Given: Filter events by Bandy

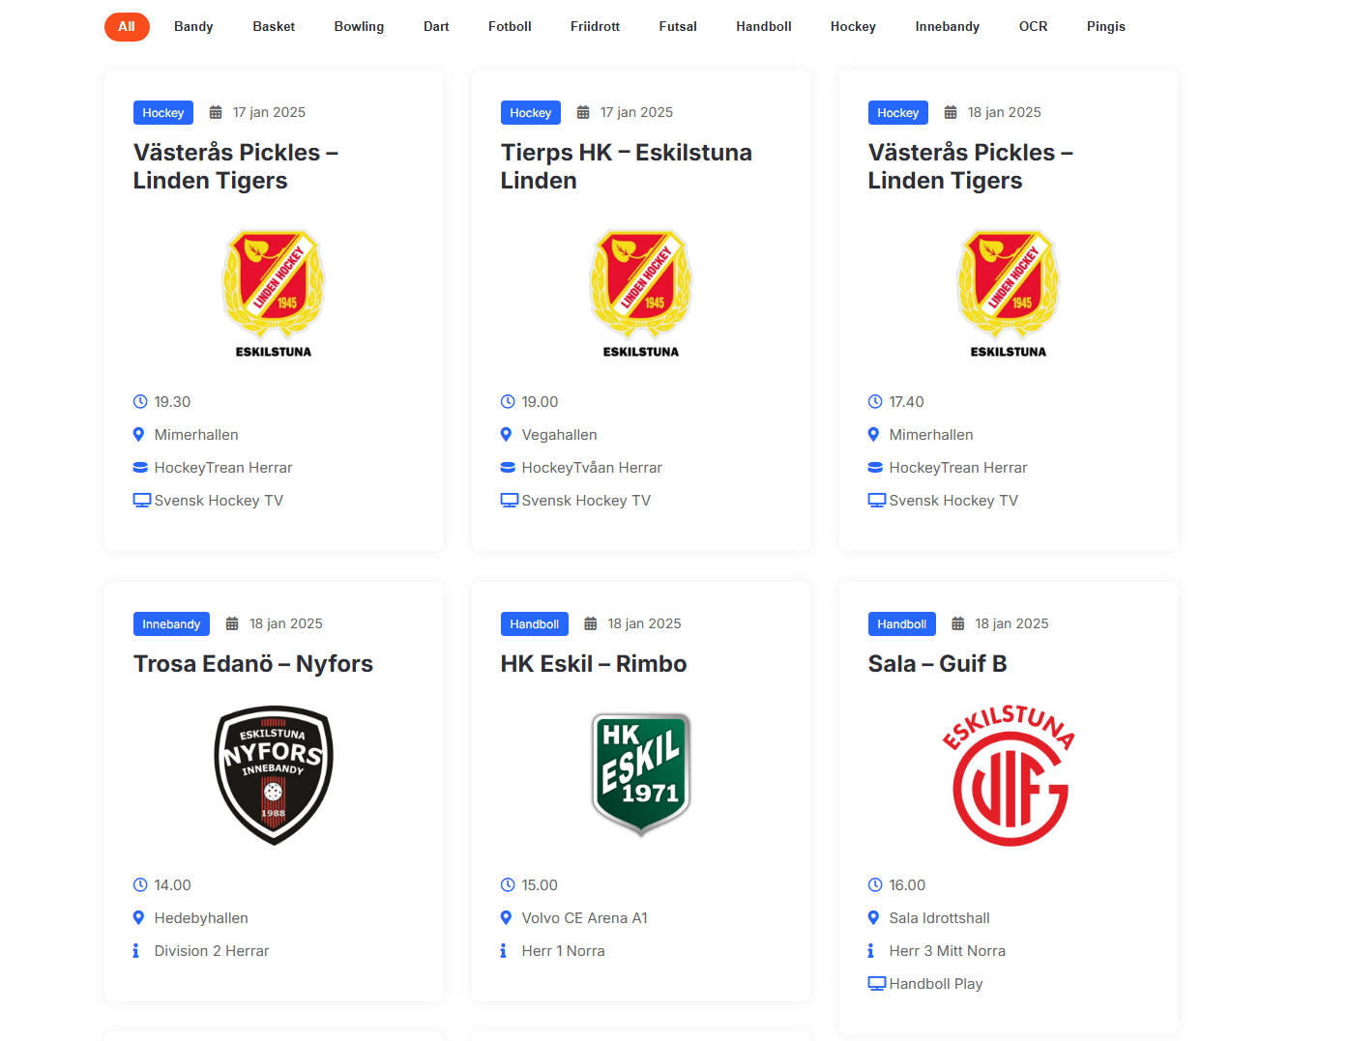Looking at the screenshot, I should coord(193,27).
